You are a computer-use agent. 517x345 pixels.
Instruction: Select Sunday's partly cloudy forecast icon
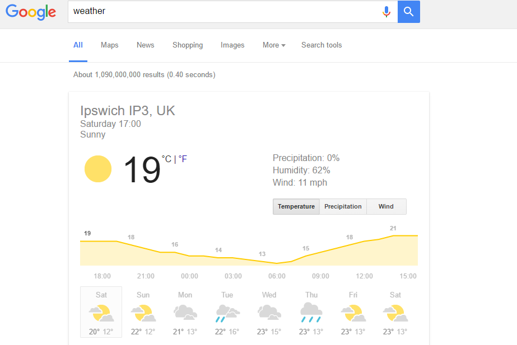(143, 313)
